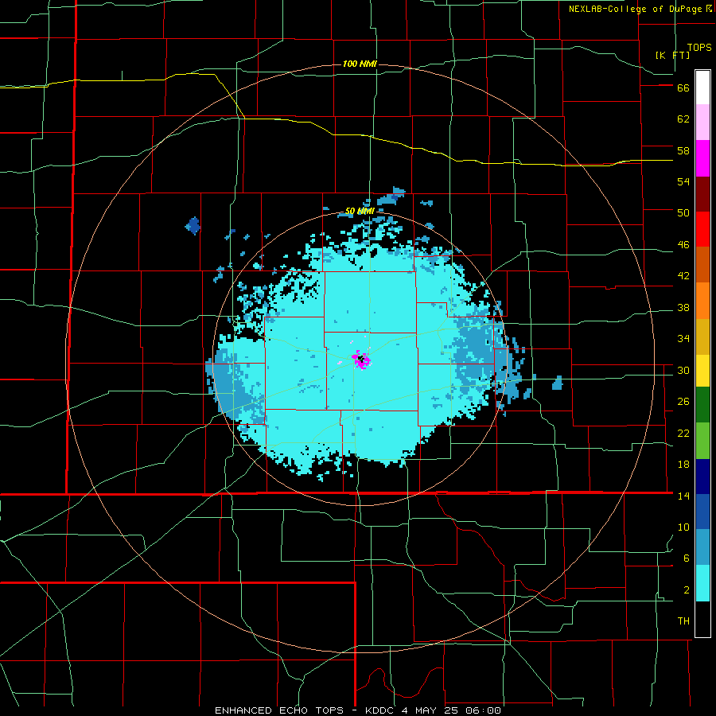The height and width of the screenshot is (716, 716).
Task: Click the medium blue legend swatch
Action: 702,512
